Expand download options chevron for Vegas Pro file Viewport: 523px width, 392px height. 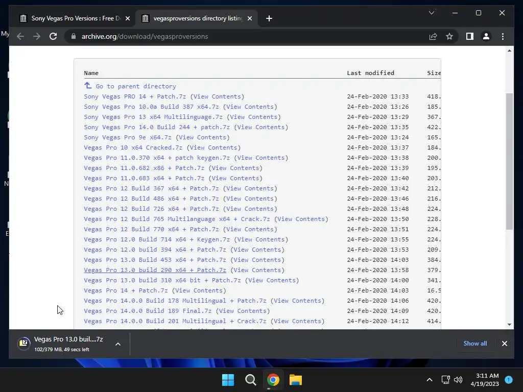[x=118, y=344]
